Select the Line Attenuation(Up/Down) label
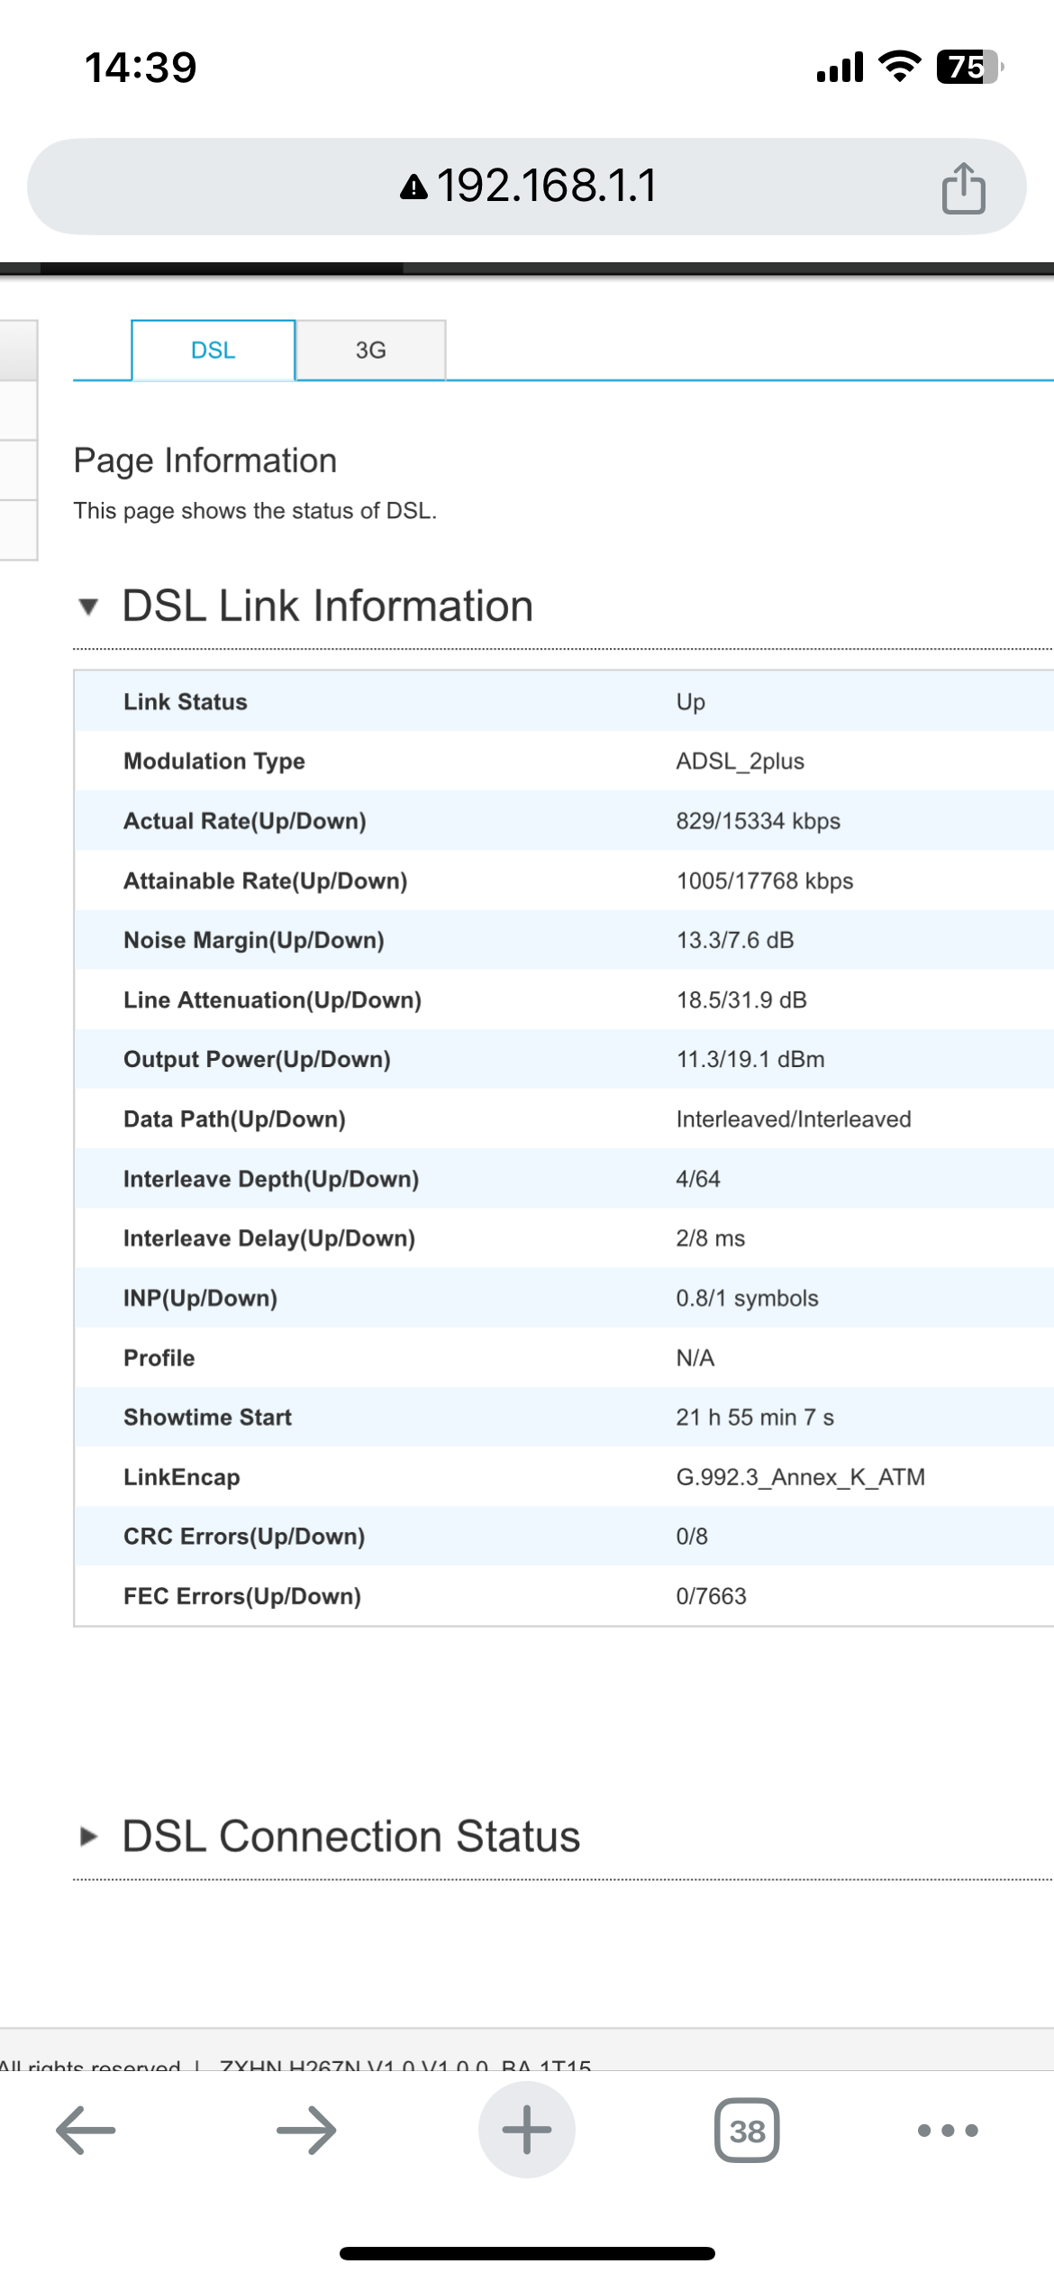This screenshot has width=1054, height=2282. (273, 1000)
